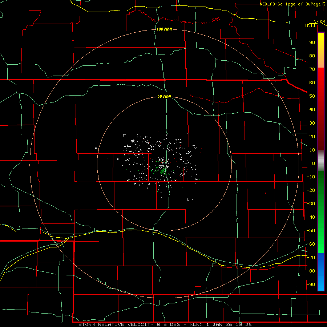Viewport: 327px width, 327px height.
Task: Click the "-40" scale value
Action: [x=311, y=217]
